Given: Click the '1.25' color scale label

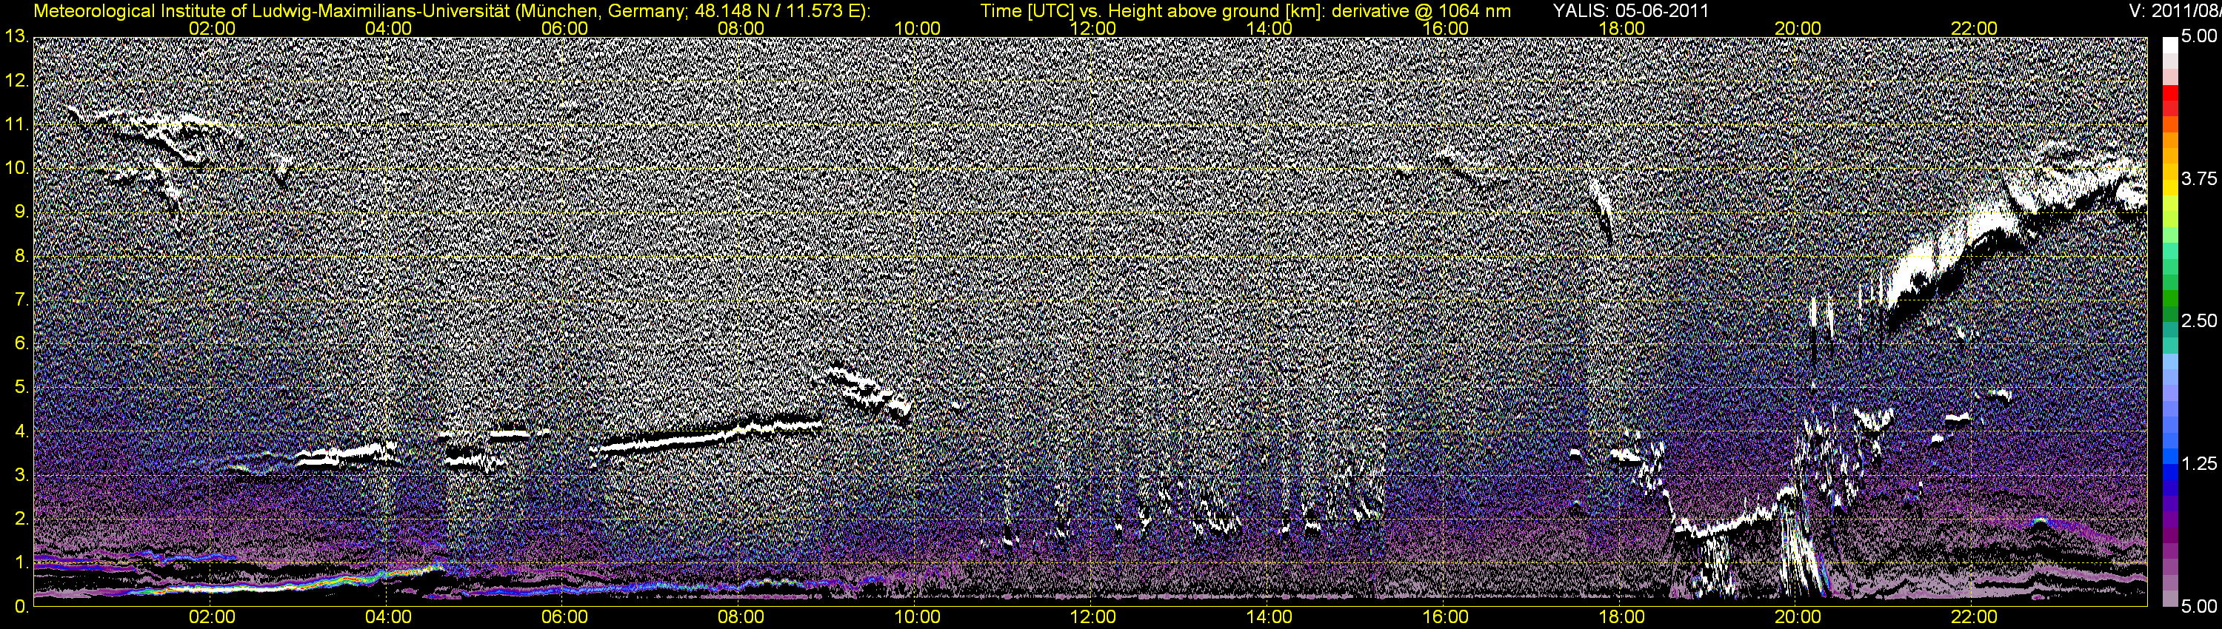Looking at the screenshot, I should (x=2199, y=463).
